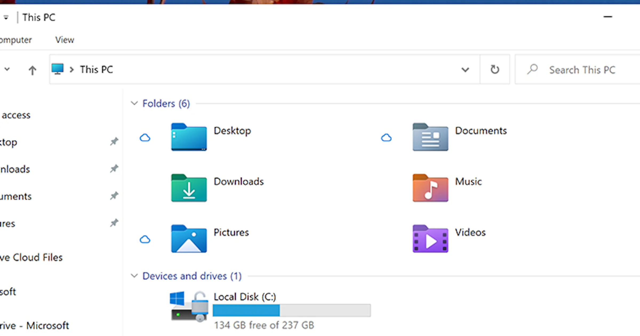
Task: Click the Local Disk (C:) name label
Action: coord(245,297)
